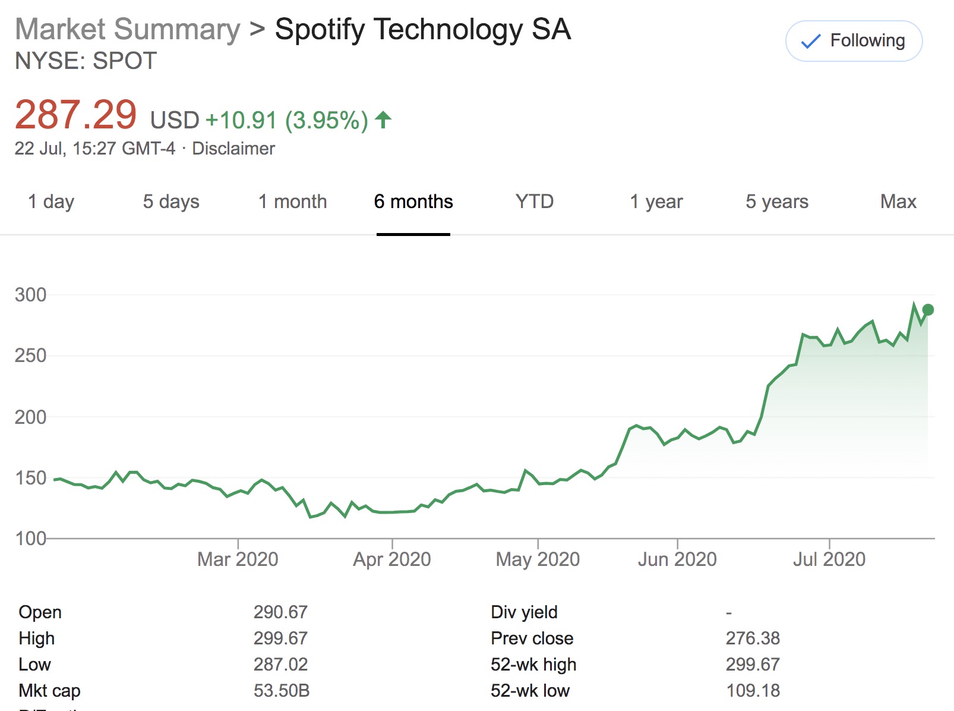954x711 pixels.
Task: Click the Mkt cap value 53.50B
Action: (x=282, y=690)
